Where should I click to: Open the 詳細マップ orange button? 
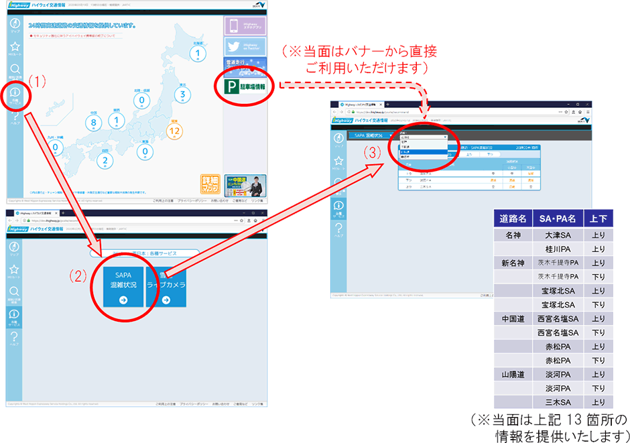(x=210, y=184)
